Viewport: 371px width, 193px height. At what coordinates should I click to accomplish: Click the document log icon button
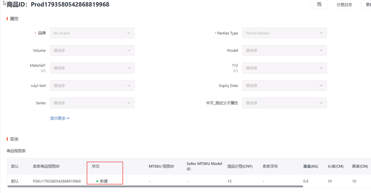pyautogui.click(x=319, y=4)
